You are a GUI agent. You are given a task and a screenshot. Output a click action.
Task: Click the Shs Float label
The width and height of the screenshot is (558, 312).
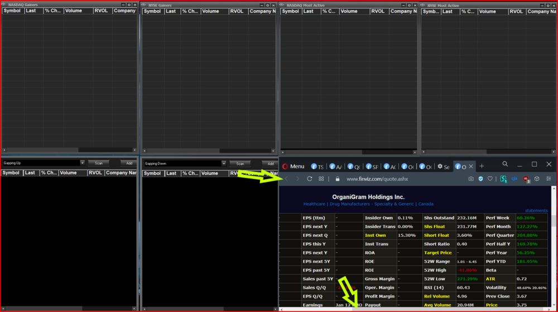434,226
